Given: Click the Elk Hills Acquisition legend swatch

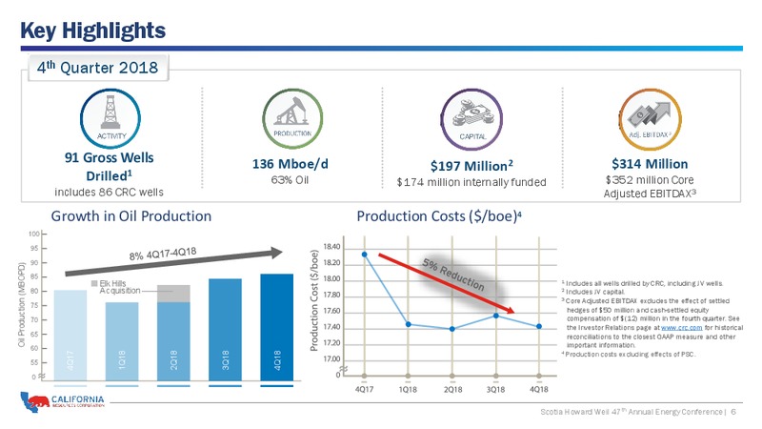Looking at the screenshot, I should click(x=94, y=283).
